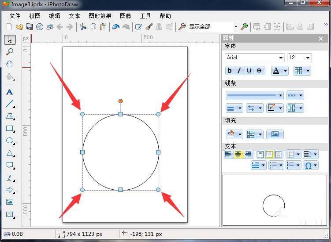Click the New document icon
The image size is (331, 242).
(9, 27)
